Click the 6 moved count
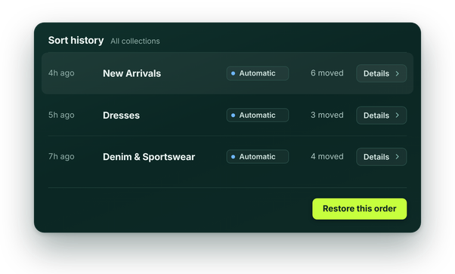455x274 pixels. click(327, 73)
